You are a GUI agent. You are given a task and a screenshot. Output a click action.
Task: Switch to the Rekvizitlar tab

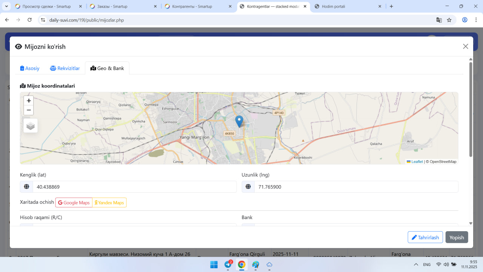tap(65, 68)
